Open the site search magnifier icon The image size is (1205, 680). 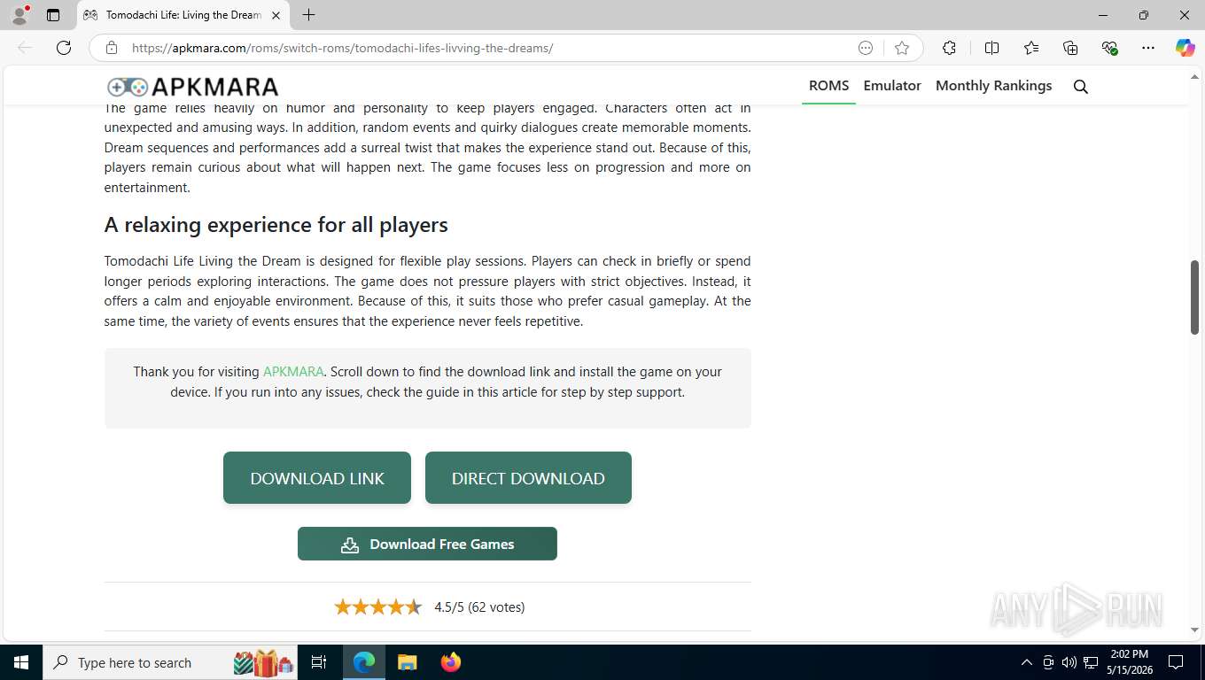(1080, 86)
